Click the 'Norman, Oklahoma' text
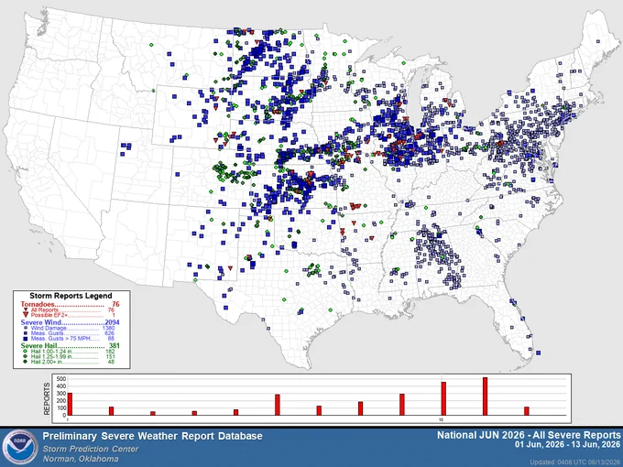This screenshot has height=467, width=623. (x=81, y=459)
